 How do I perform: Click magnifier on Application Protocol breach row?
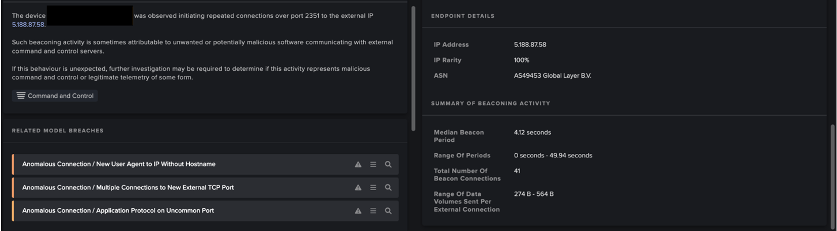click(x=388, y=211)
